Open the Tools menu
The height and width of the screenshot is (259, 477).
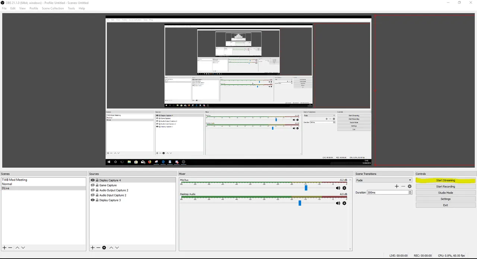tap(71, 8)
